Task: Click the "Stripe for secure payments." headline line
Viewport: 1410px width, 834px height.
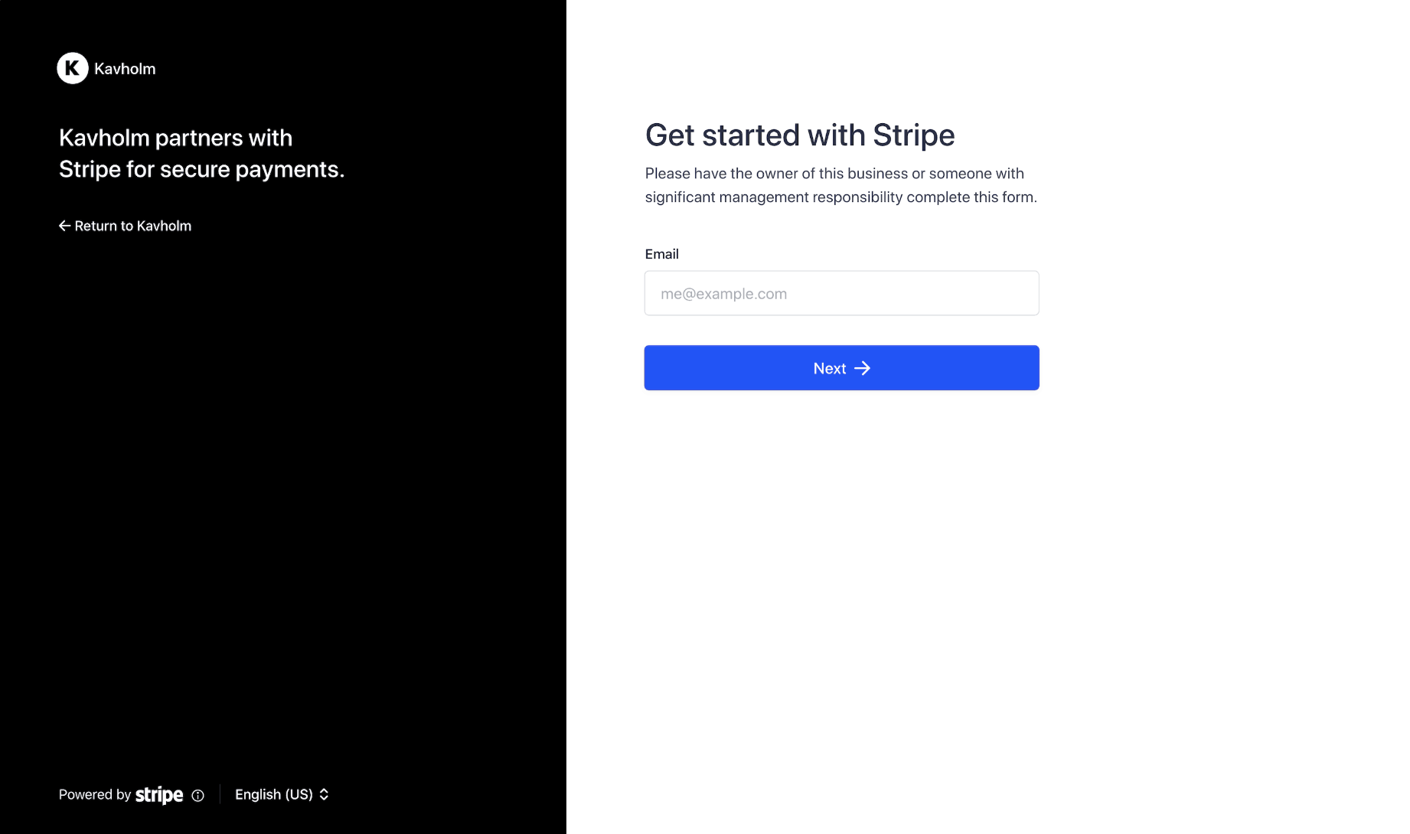Action: [201, 169]
